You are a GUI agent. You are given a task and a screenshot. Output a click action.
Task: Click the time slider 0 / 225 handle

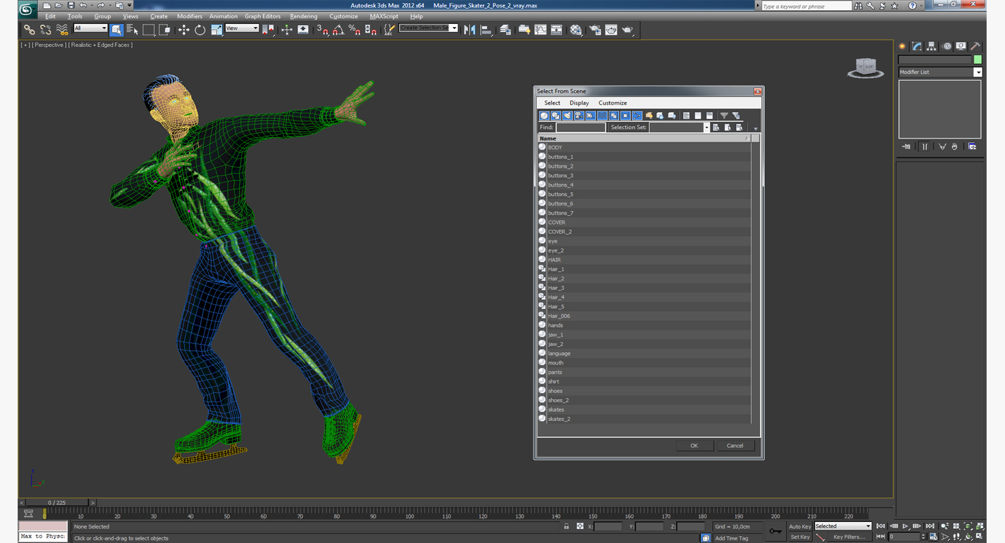pyautogui.click(x=57, y=503)
